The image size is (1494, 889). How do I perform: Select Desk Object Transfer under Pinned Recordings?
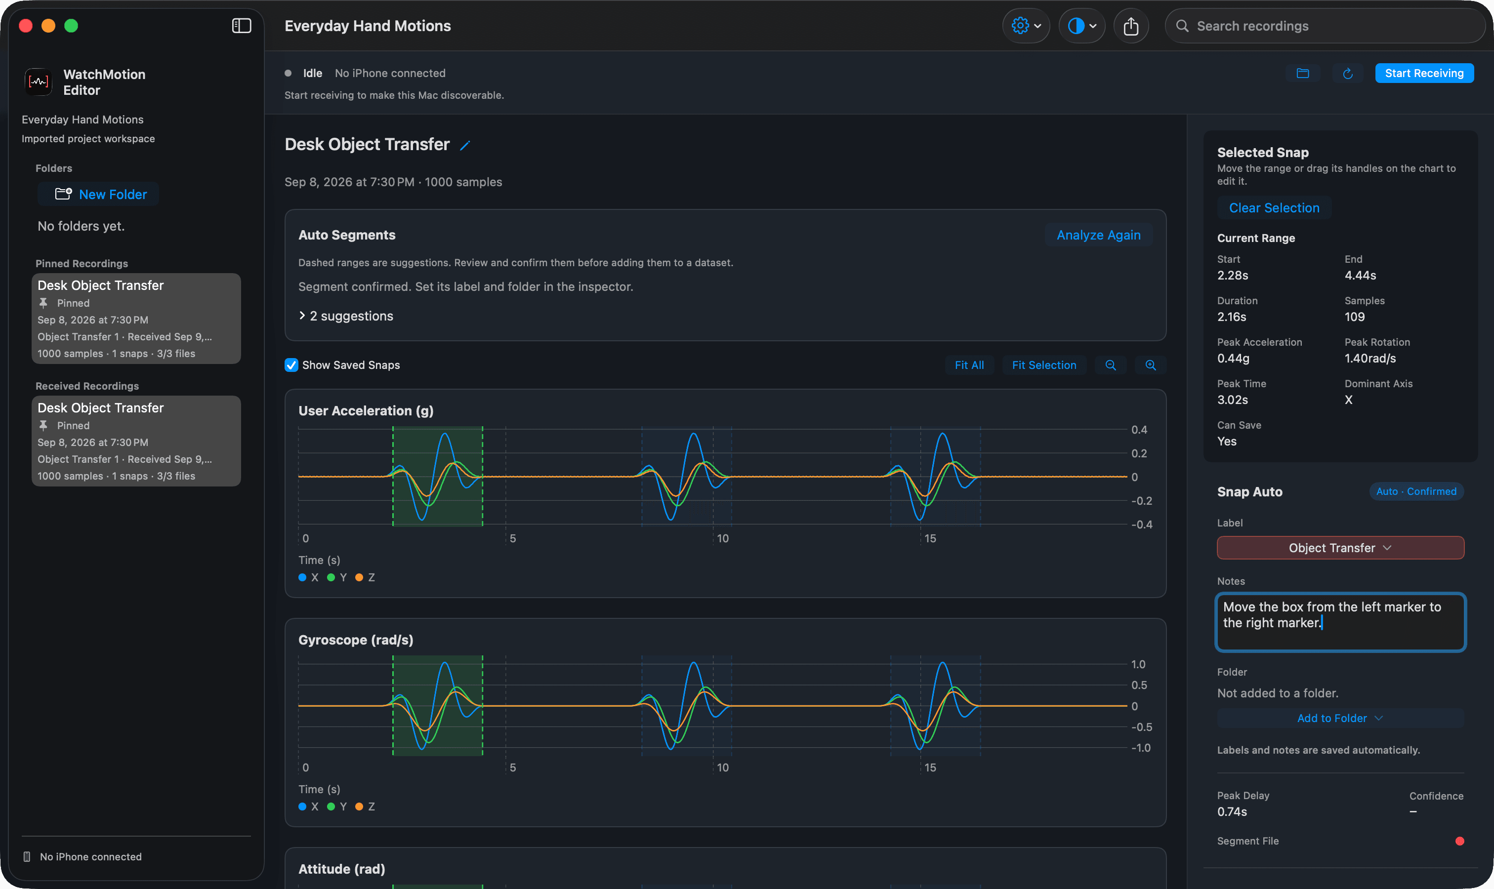point(136,319)
